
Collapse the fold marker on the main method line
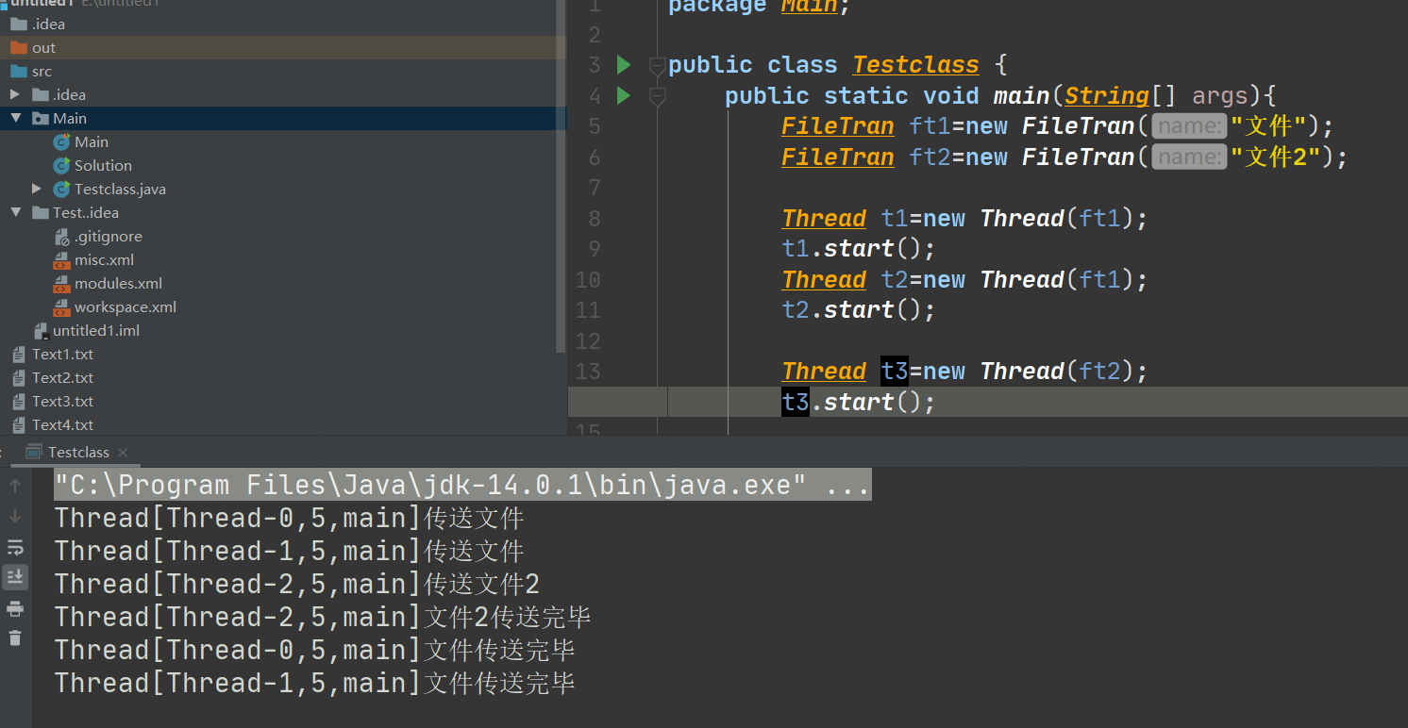(x=658, y=95)
